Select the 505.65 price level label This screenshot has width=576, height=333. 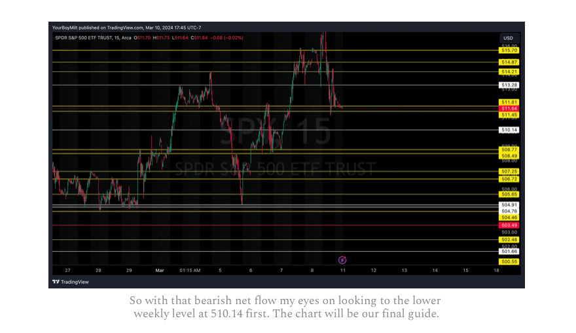[509, 194]
